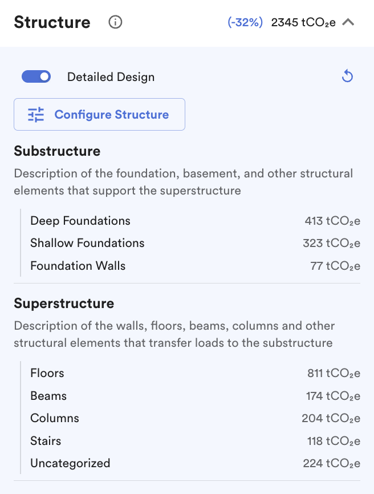The height and width of the screenshot is (494, 374).
Task: Select the Floors row
Action: click(47, 373)
